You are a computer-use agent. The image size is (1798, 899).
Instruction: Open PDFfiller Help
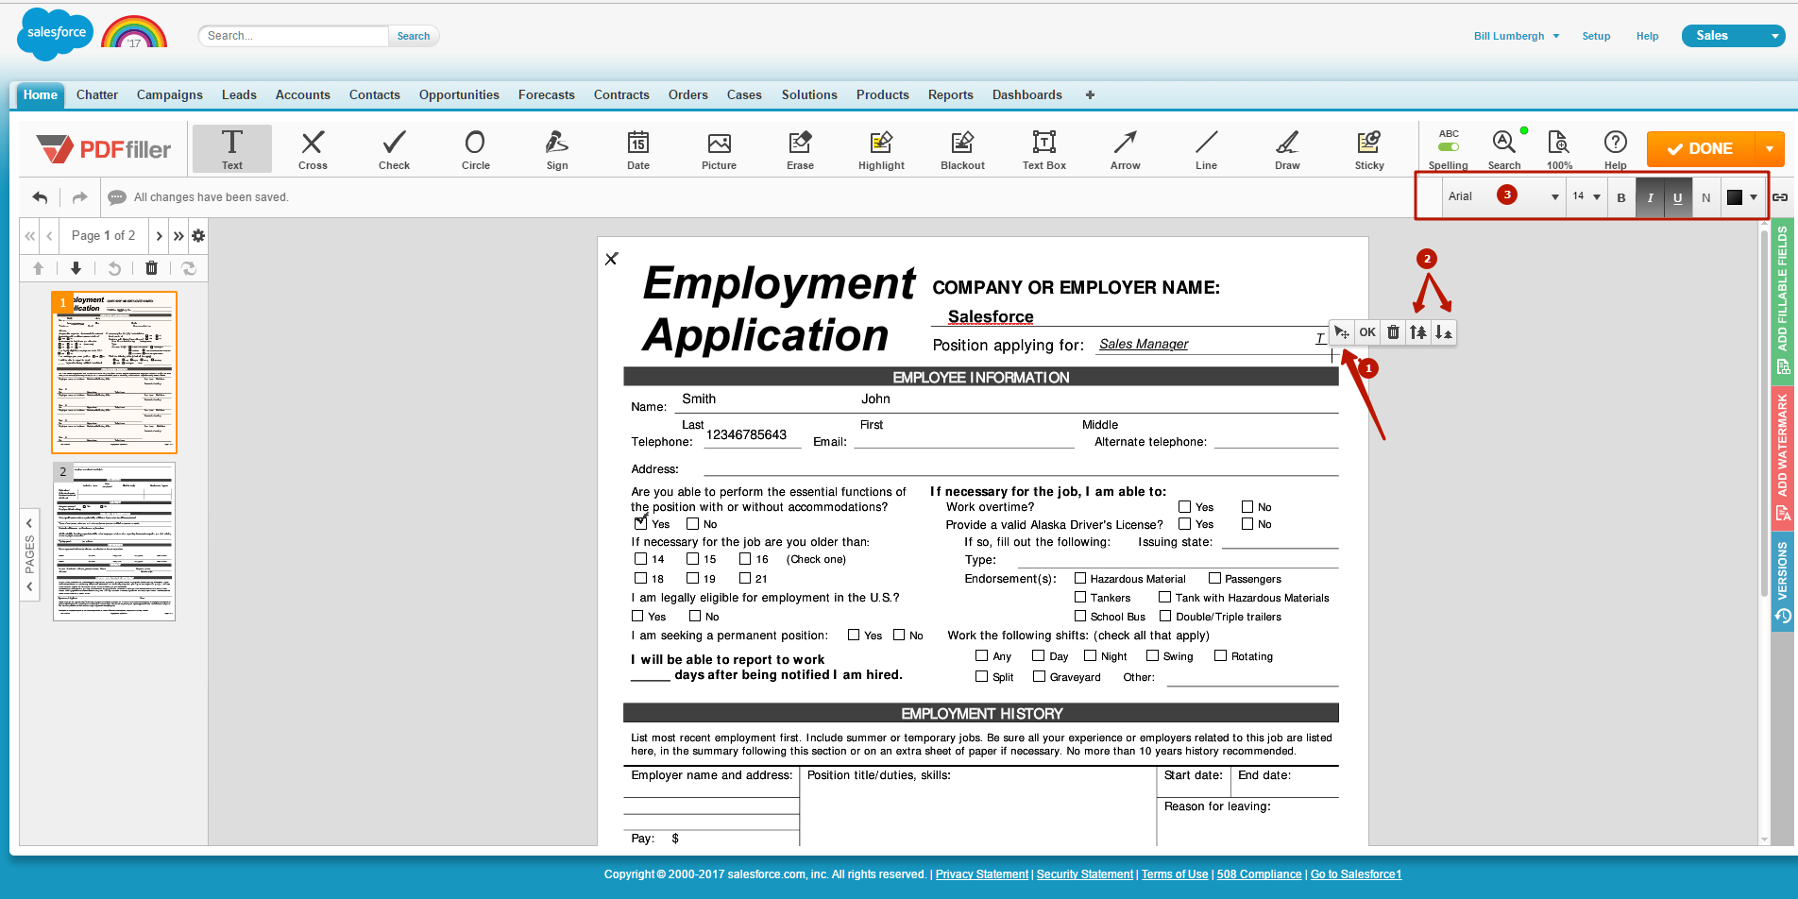coord(1615,149)
